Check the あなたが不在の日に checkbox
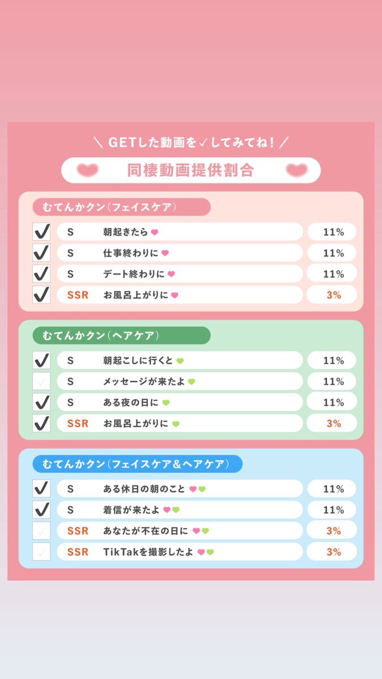Viewport: 382px width, 679px height. tap(41, 531)
